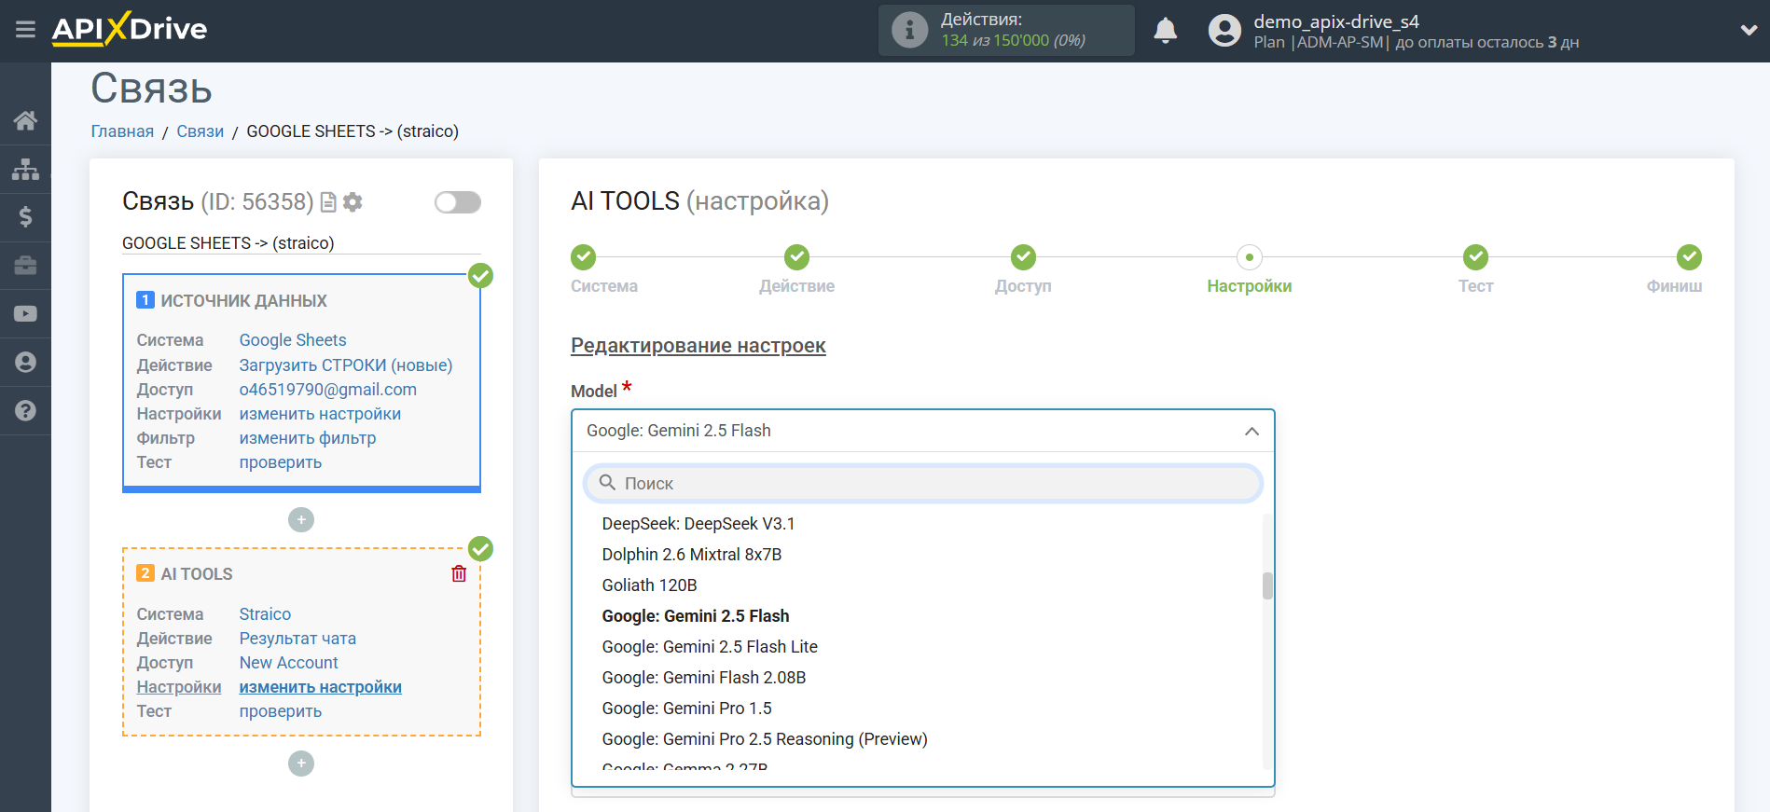Image resolution: width=1770 pixels, height=812 pixels.
Task: Add a step with the plus button below AI TOOLS
Action: tap(301, 764)
